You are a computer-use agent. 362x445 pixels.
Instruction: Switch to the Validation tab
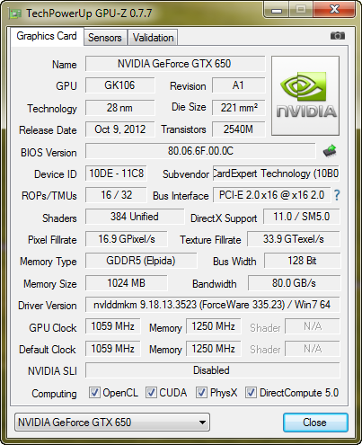click(x=153, y=38)
